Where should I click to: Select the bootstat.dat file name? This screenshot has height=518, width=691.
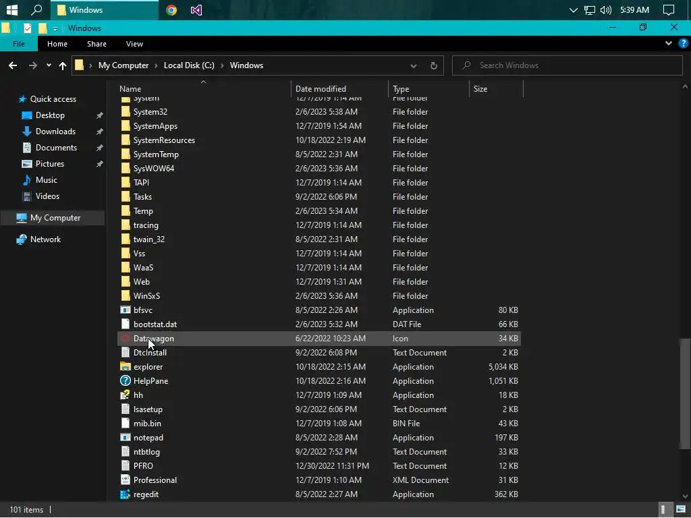155,324
